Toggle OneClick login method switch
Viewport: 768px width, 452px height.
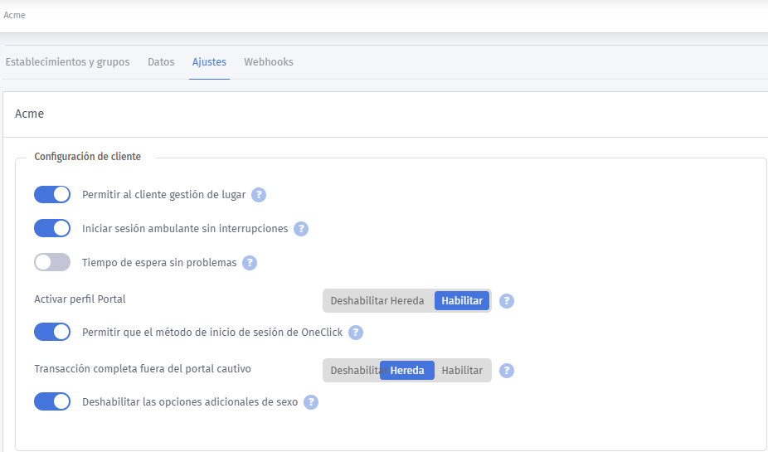(52, 332)
